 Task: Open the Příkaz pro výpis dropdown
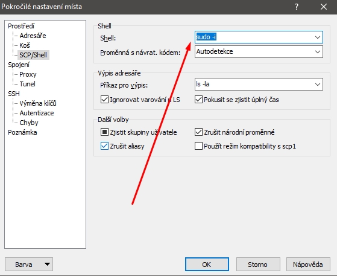318,84
